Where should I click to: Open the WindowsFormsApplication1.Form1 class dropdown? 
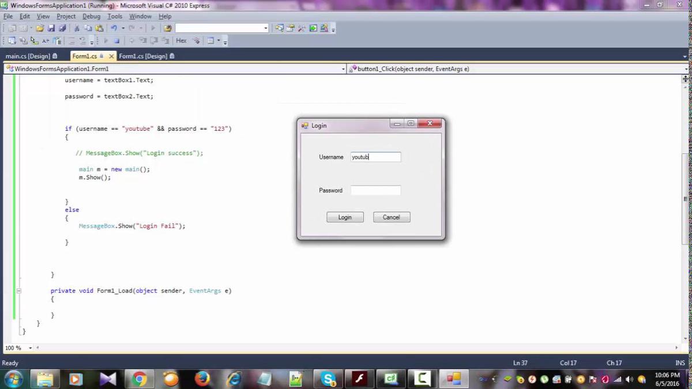[343, 69]
